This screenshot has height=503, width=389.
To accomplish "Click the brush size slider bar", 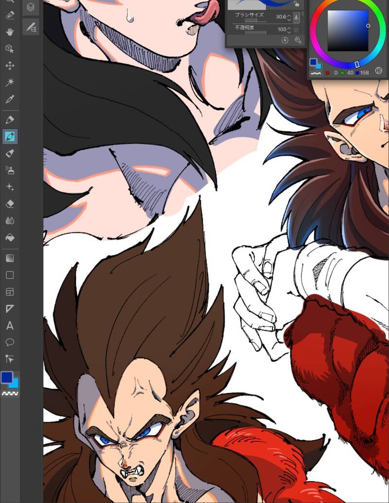I will [x=255, y=21].
